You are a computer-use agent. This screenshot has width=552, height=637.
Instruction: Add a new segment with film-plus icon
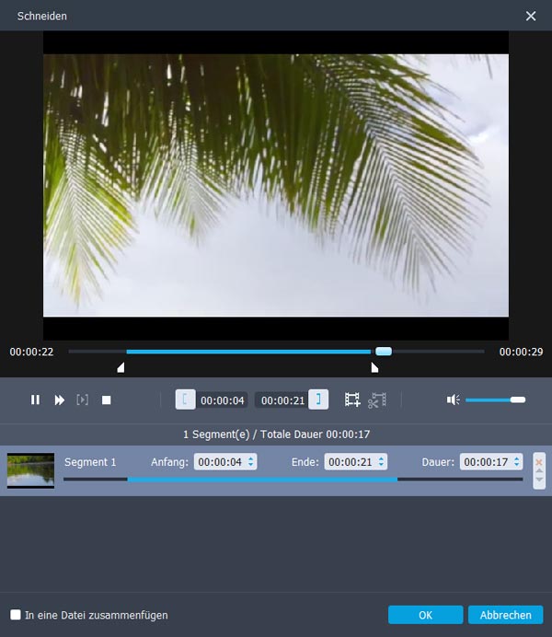352,400
